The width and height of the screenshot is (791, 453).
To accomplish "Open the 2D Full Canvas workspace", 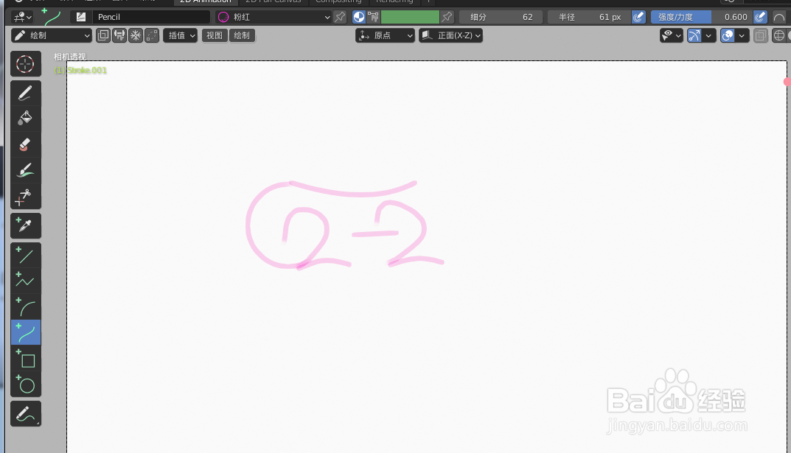I will pos(273,1).
